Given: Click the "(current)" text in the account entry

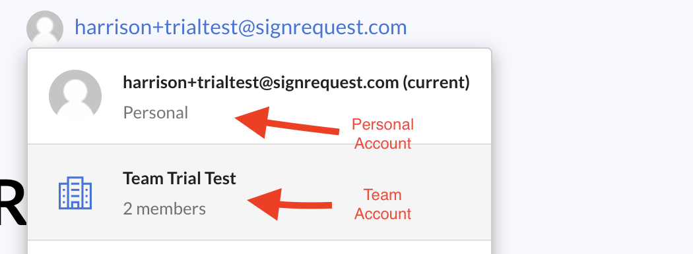Looking at the screenshot, I should (x=436, y=82).
